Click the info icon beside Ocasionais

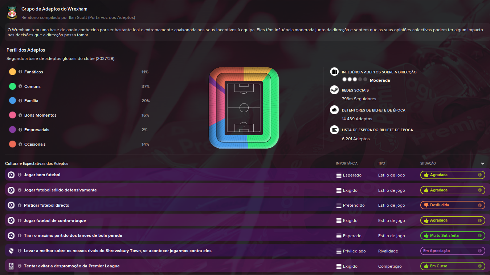point(20,144)
